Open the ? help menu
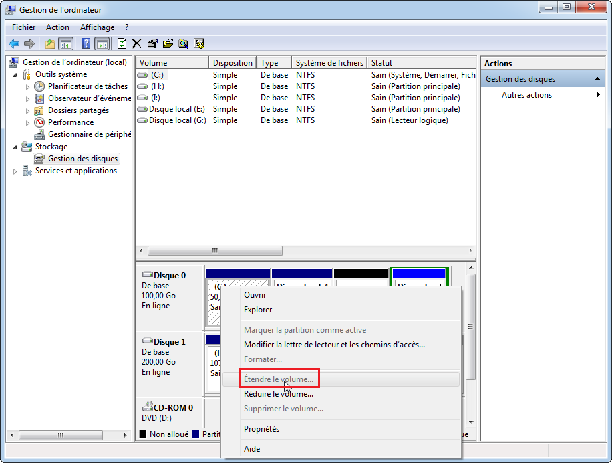 126,27
